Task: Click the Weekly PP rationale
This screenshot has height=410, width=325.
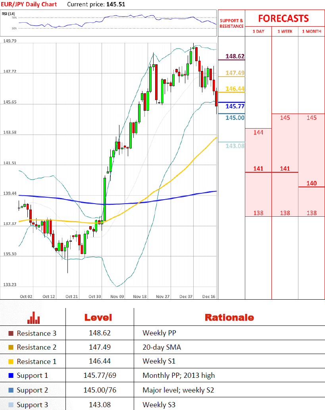Action: [x=159, y=333]
